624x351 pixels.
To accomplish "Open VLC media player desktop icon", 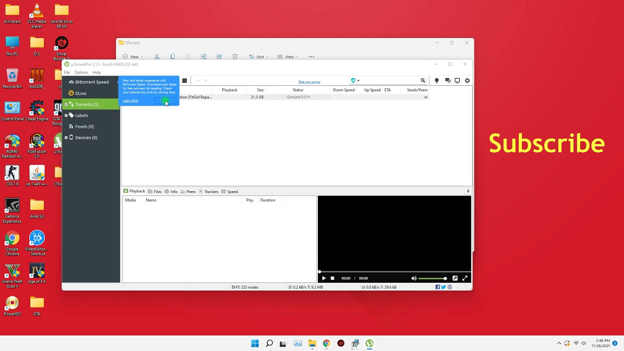I will pos(37,16).
